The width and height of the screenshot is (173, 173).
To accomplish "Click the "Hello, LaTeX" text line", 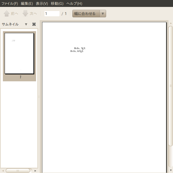I will (77, 51).
